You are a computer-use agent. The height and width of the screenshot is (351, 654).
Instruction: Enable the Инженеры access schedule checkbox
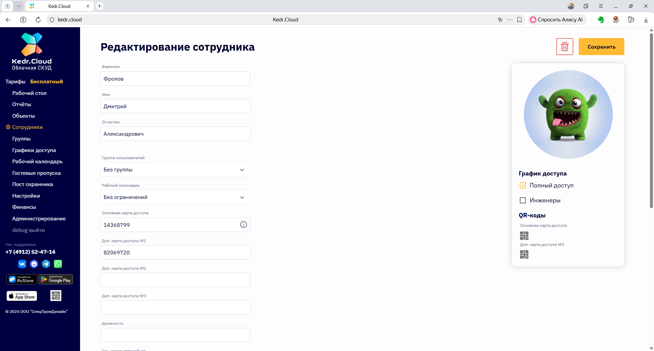pyautogui.click(x=523, y=200)
